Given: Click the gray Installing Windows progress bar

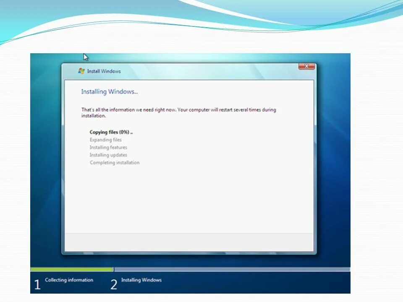Looking at the screenshot, I should [232, 269].
